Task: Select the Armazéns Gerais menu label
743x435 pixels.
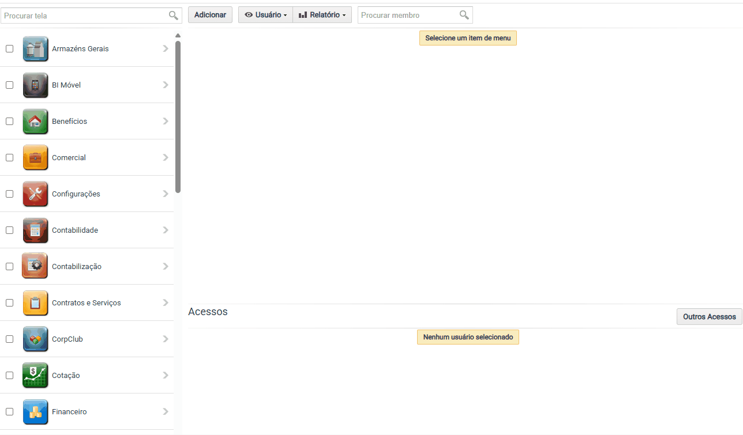Action: 80,49
